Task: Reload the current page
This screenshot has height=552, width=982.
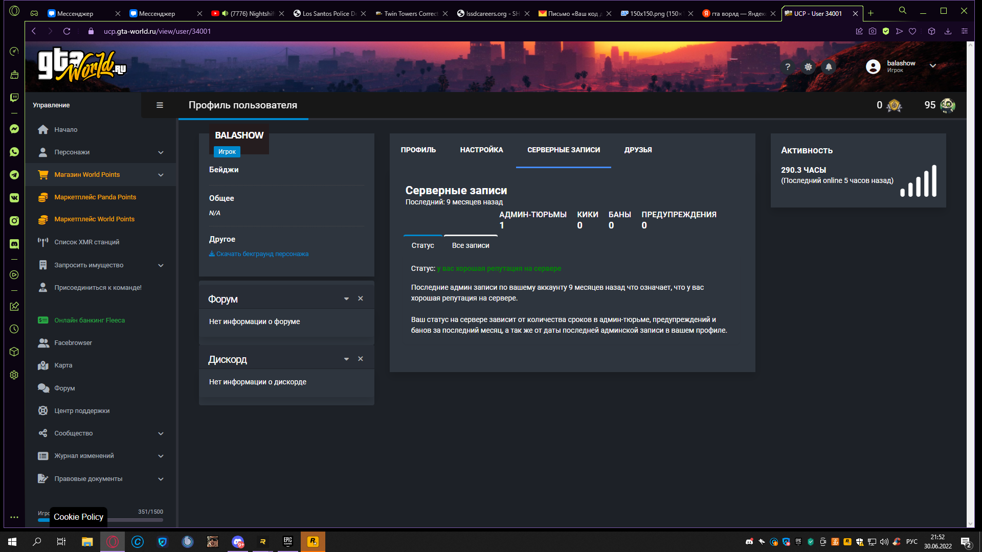Action: (66, 31)
